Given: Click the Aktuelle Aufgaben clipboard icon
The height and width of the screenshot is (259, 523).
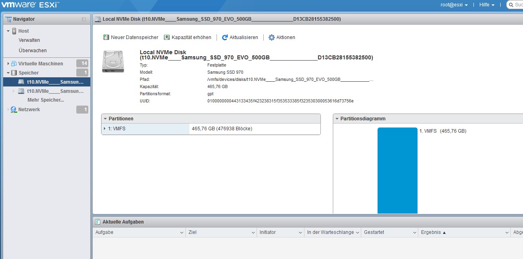Looking at the screenshot, I should pyautogui.click(x=97, y=222).
